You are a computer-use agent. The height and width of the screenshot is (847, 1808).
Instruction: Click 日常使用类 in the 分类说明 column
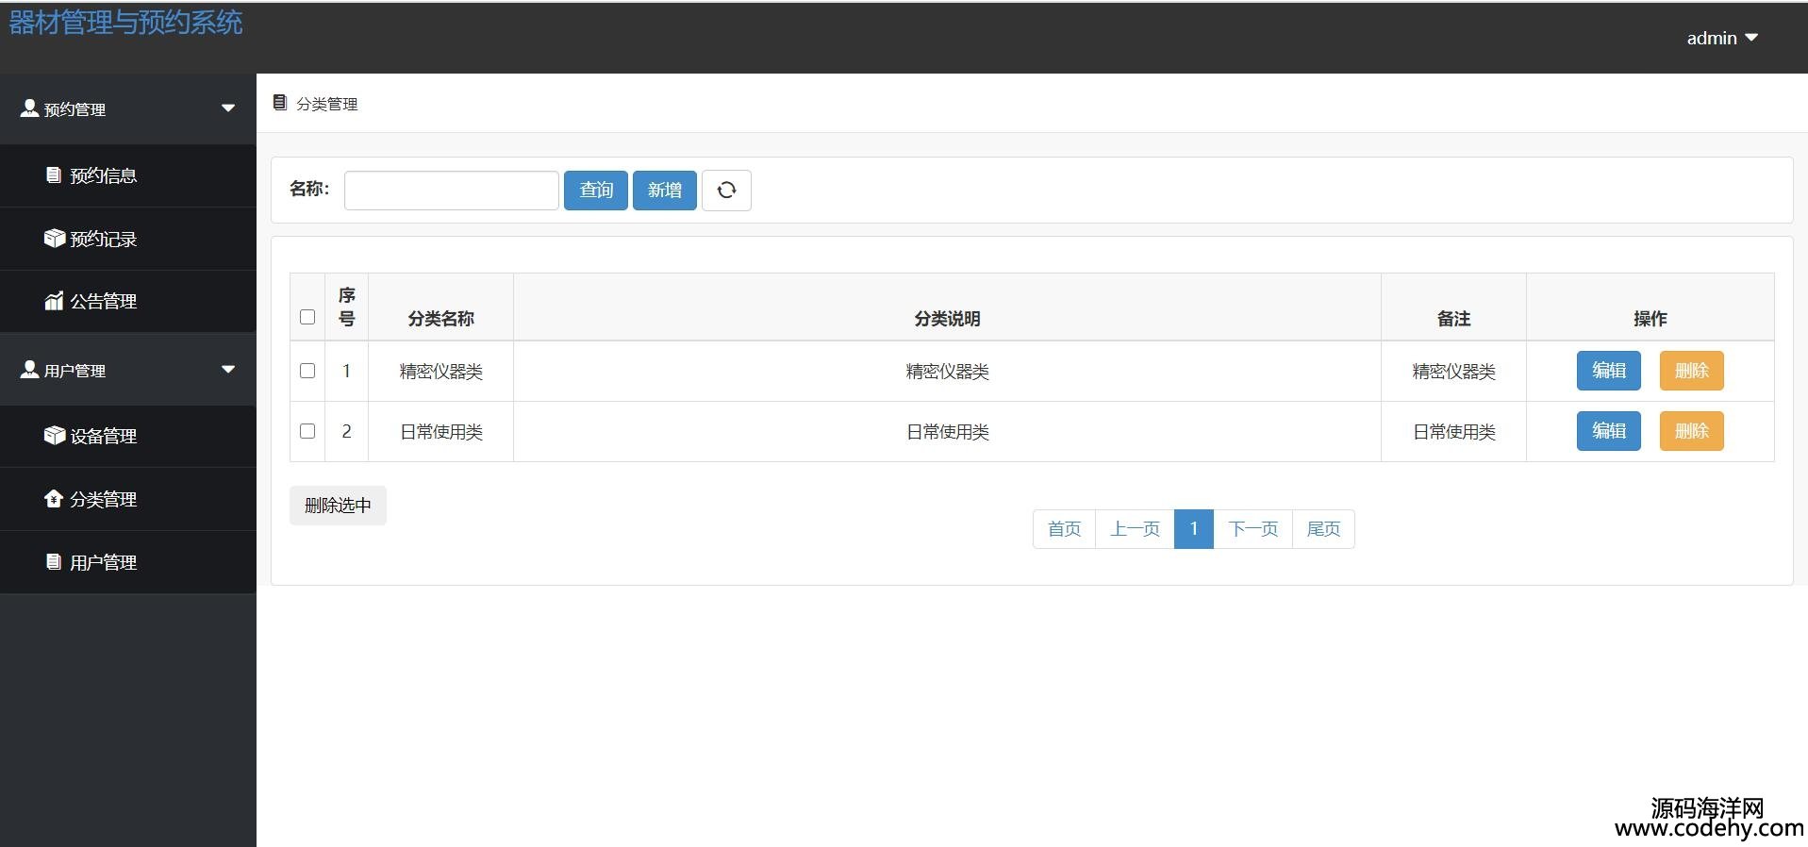(x=947, y=432)
